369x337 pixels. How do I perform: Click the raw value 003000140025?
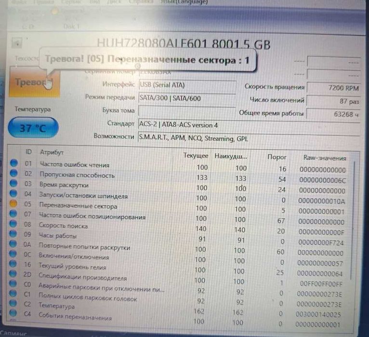[318, 314]
